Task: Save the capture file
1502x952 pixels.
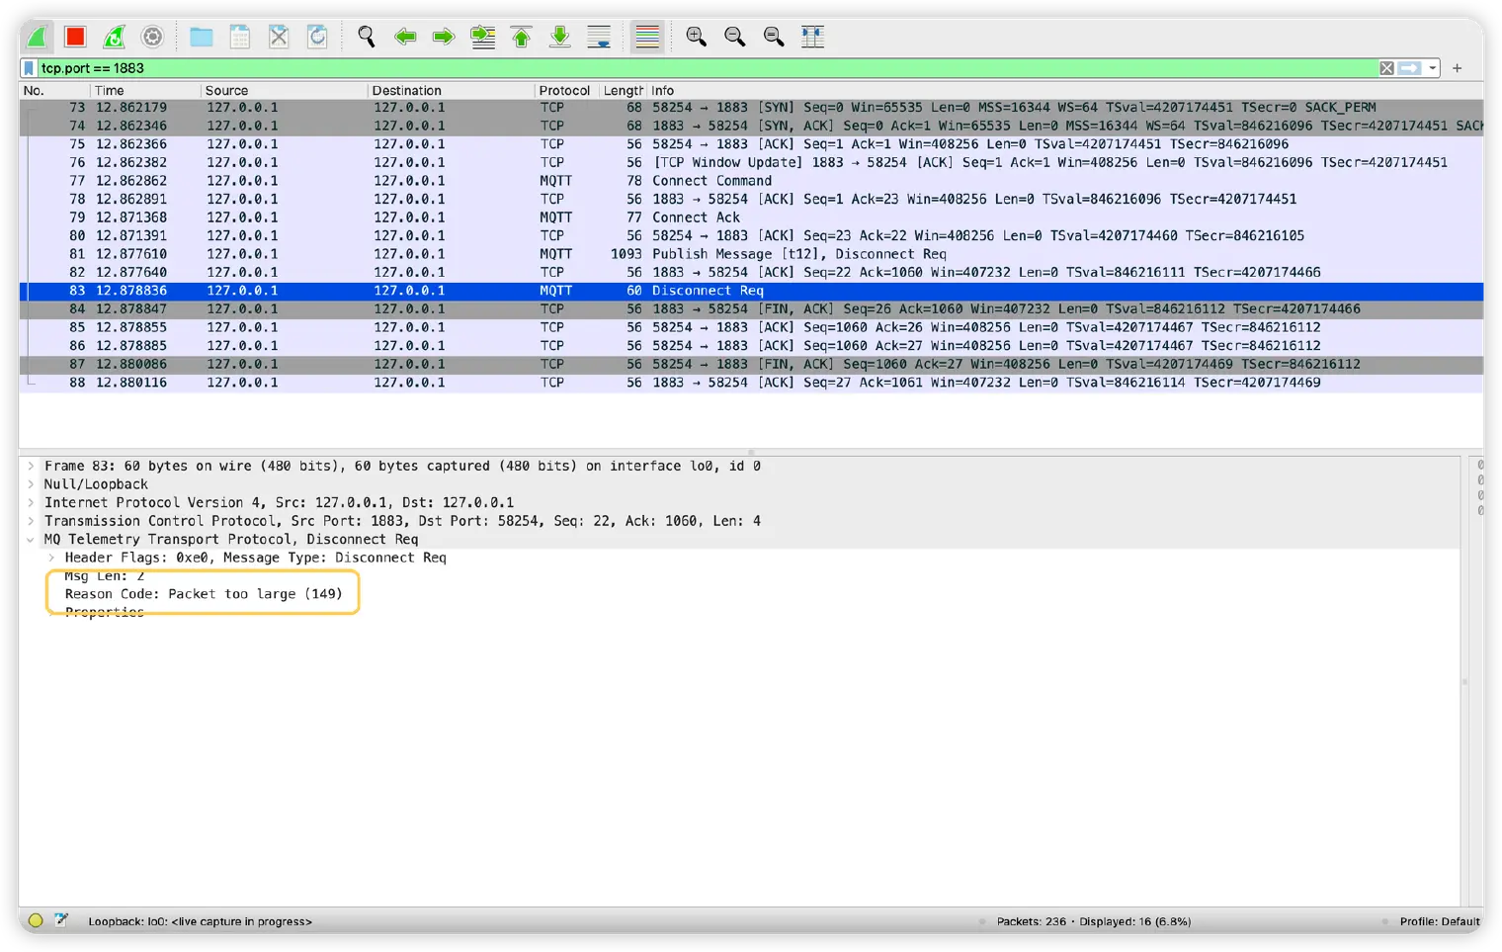Action: [240, 37]
